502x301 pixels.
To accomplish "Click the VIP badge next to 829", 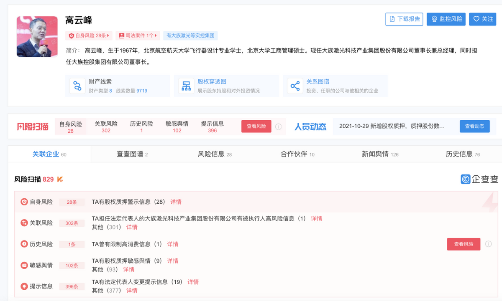I will click(x=60, y=180).
